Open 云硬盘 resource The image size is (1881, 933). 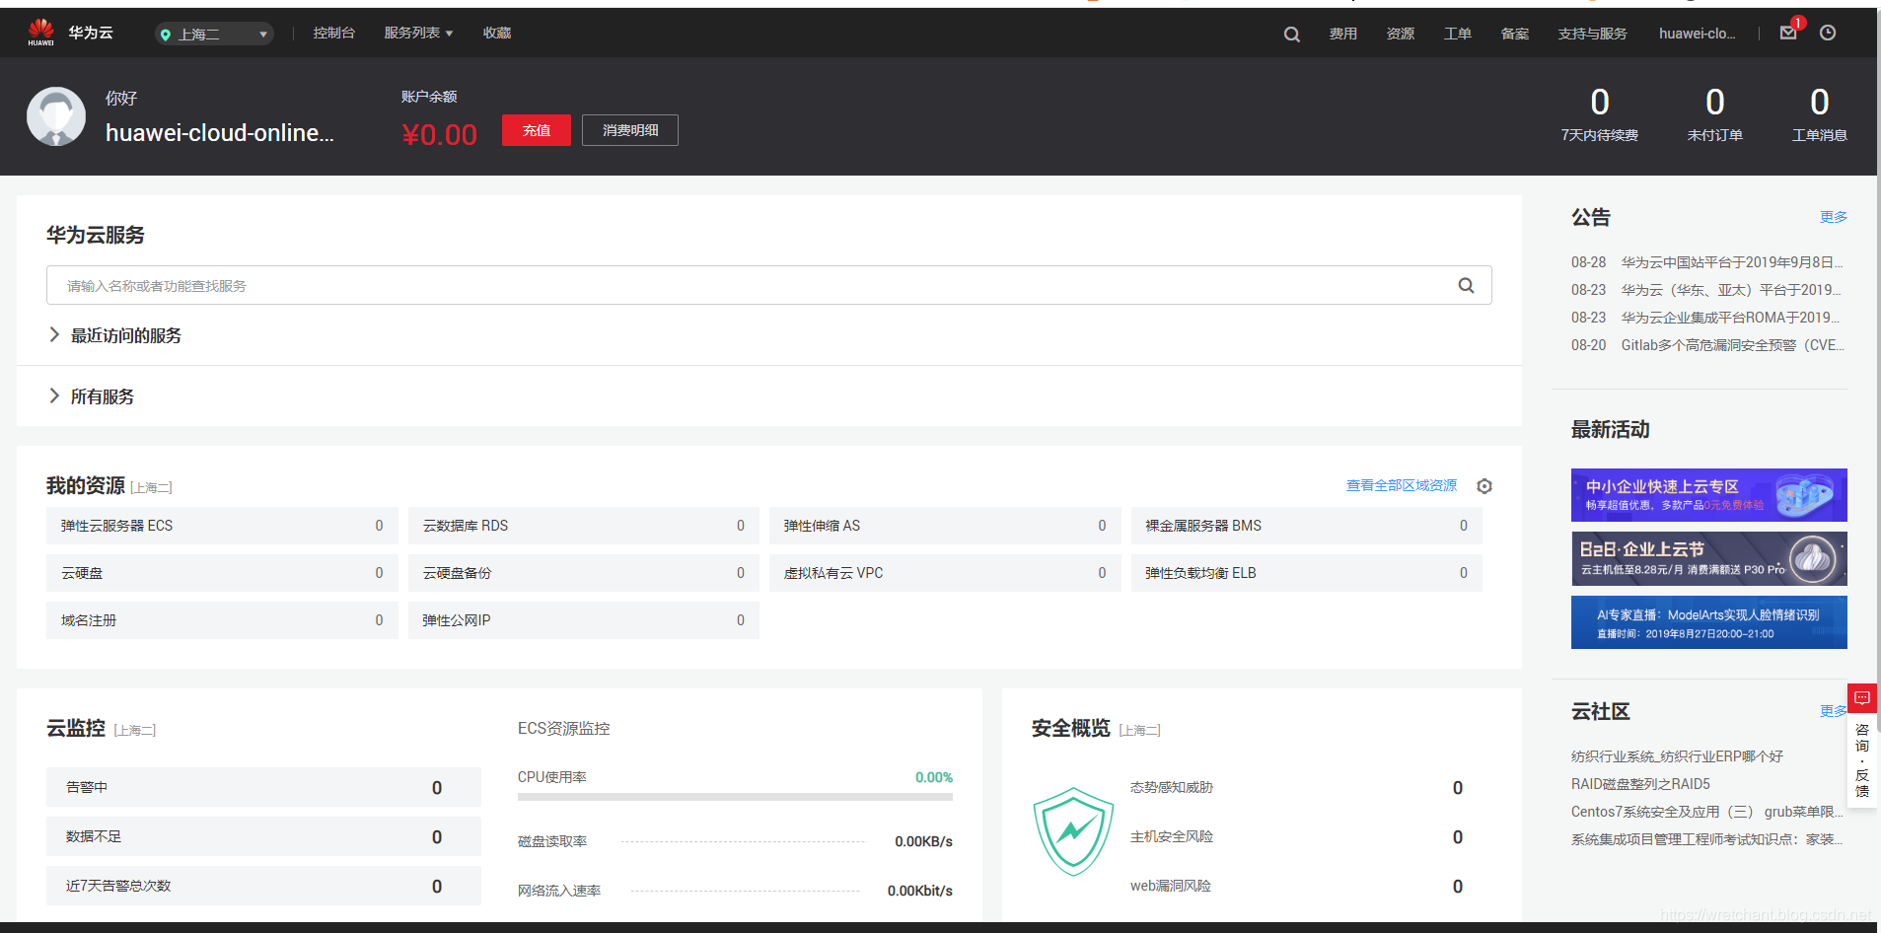(222, 573)
